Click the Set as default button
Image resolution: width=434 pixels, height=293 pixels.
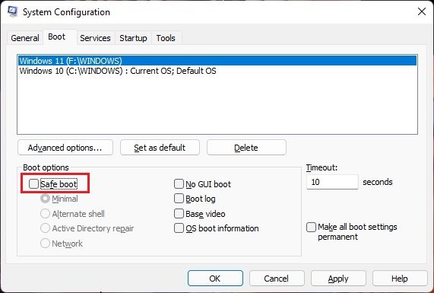[160, 148]
